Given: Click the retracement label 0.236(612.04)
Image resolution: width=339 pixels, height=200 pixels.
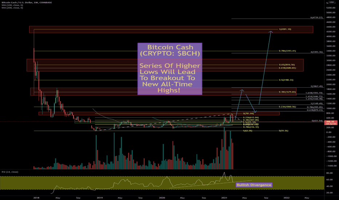Looking at the screenshot, I should (251, 117).
